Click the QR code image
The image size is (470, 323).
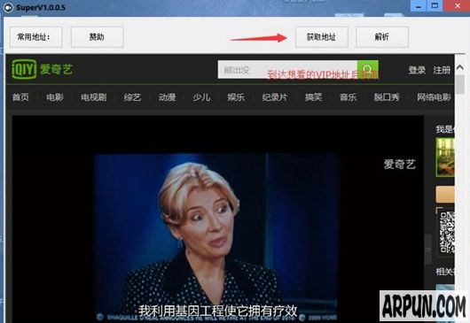[447, 233]
